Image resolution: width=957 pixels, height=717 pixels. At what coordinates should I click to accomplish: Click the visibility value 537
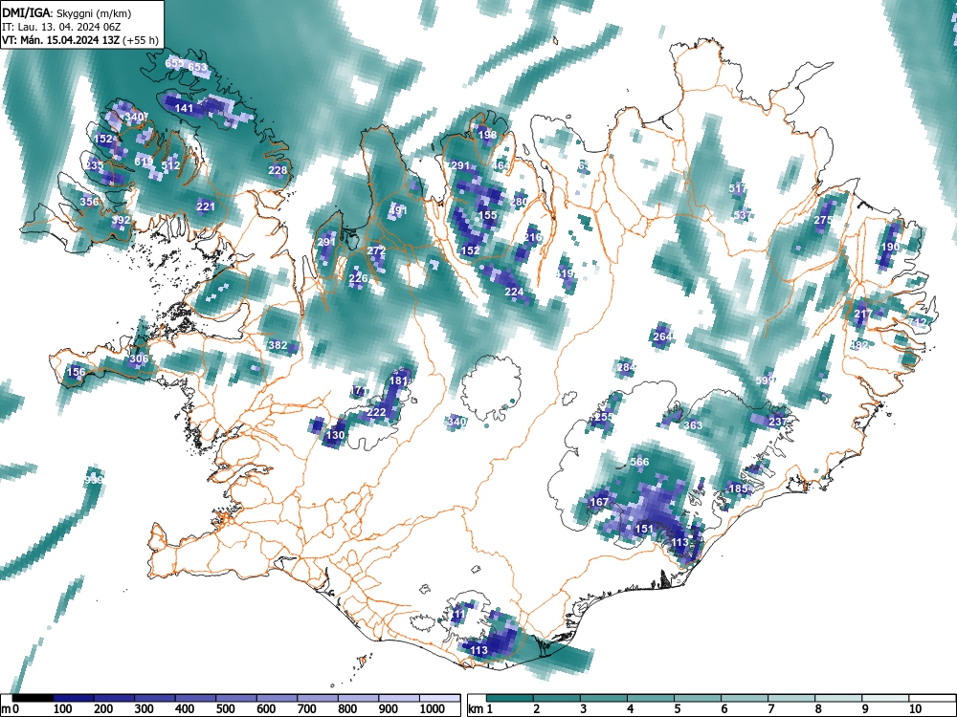(743, 215)
